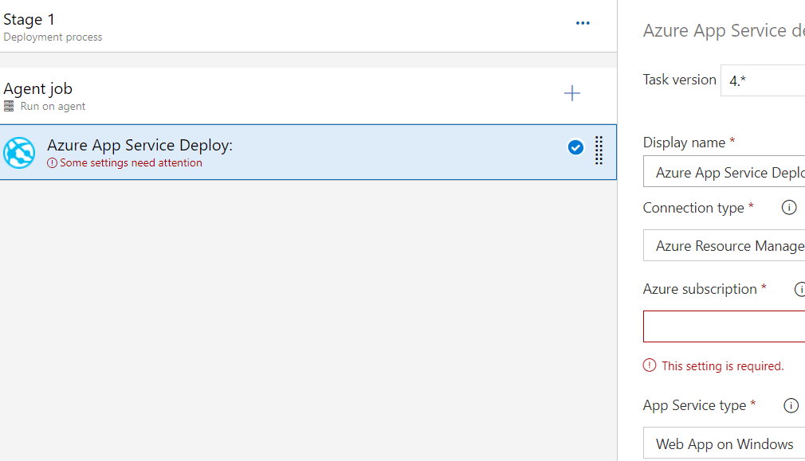Open the App Service type dropdown

point(724,444)
